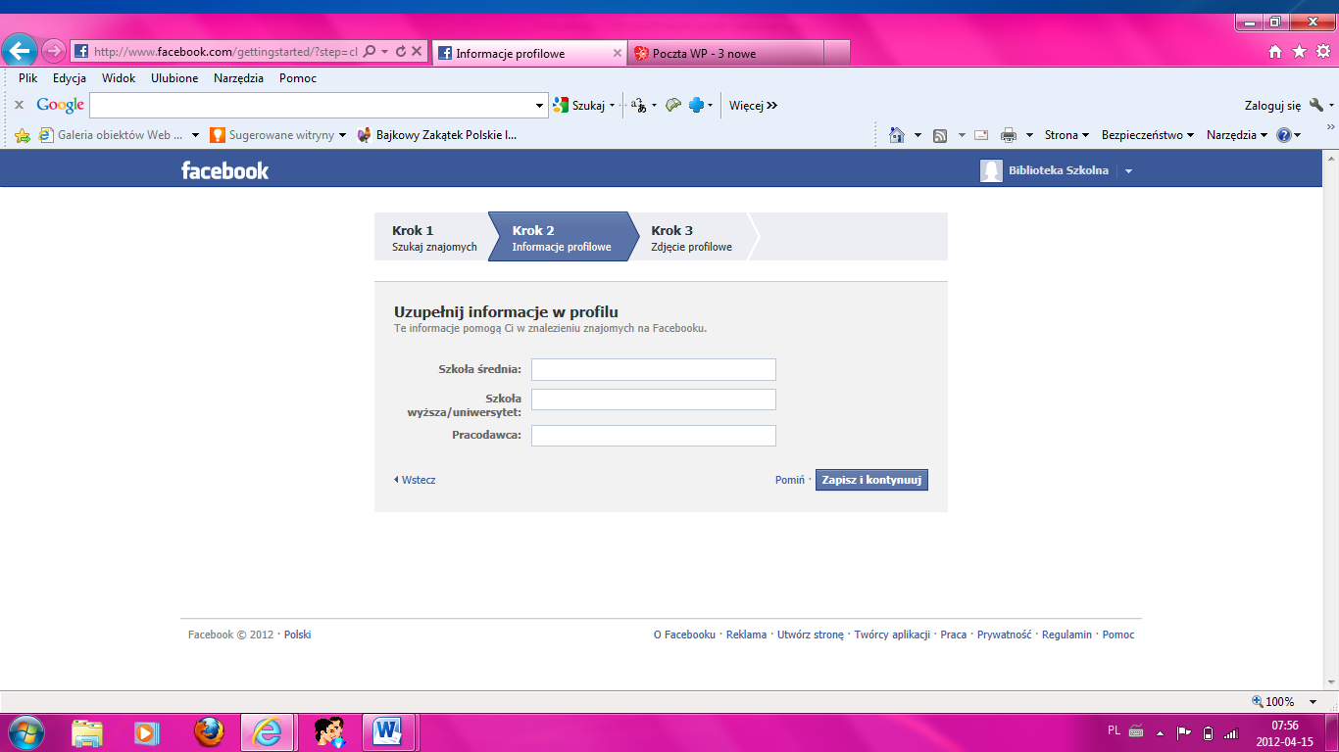Click the Pomiń link
The width and height of the screenshot is (1339, 752).
point(790,480)
